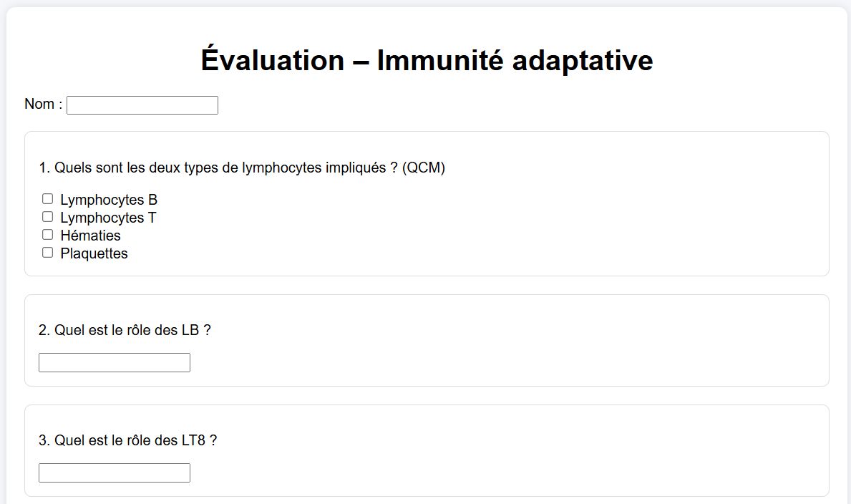
Task: Focus the Nom text input field
Action: (x=142, y=105)
